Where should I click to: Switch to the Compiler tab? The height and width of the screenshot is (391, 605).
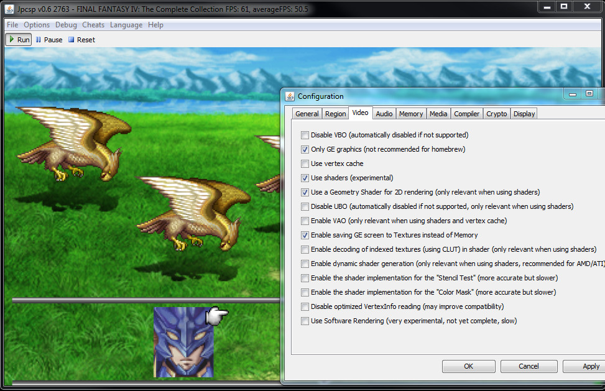467,114
